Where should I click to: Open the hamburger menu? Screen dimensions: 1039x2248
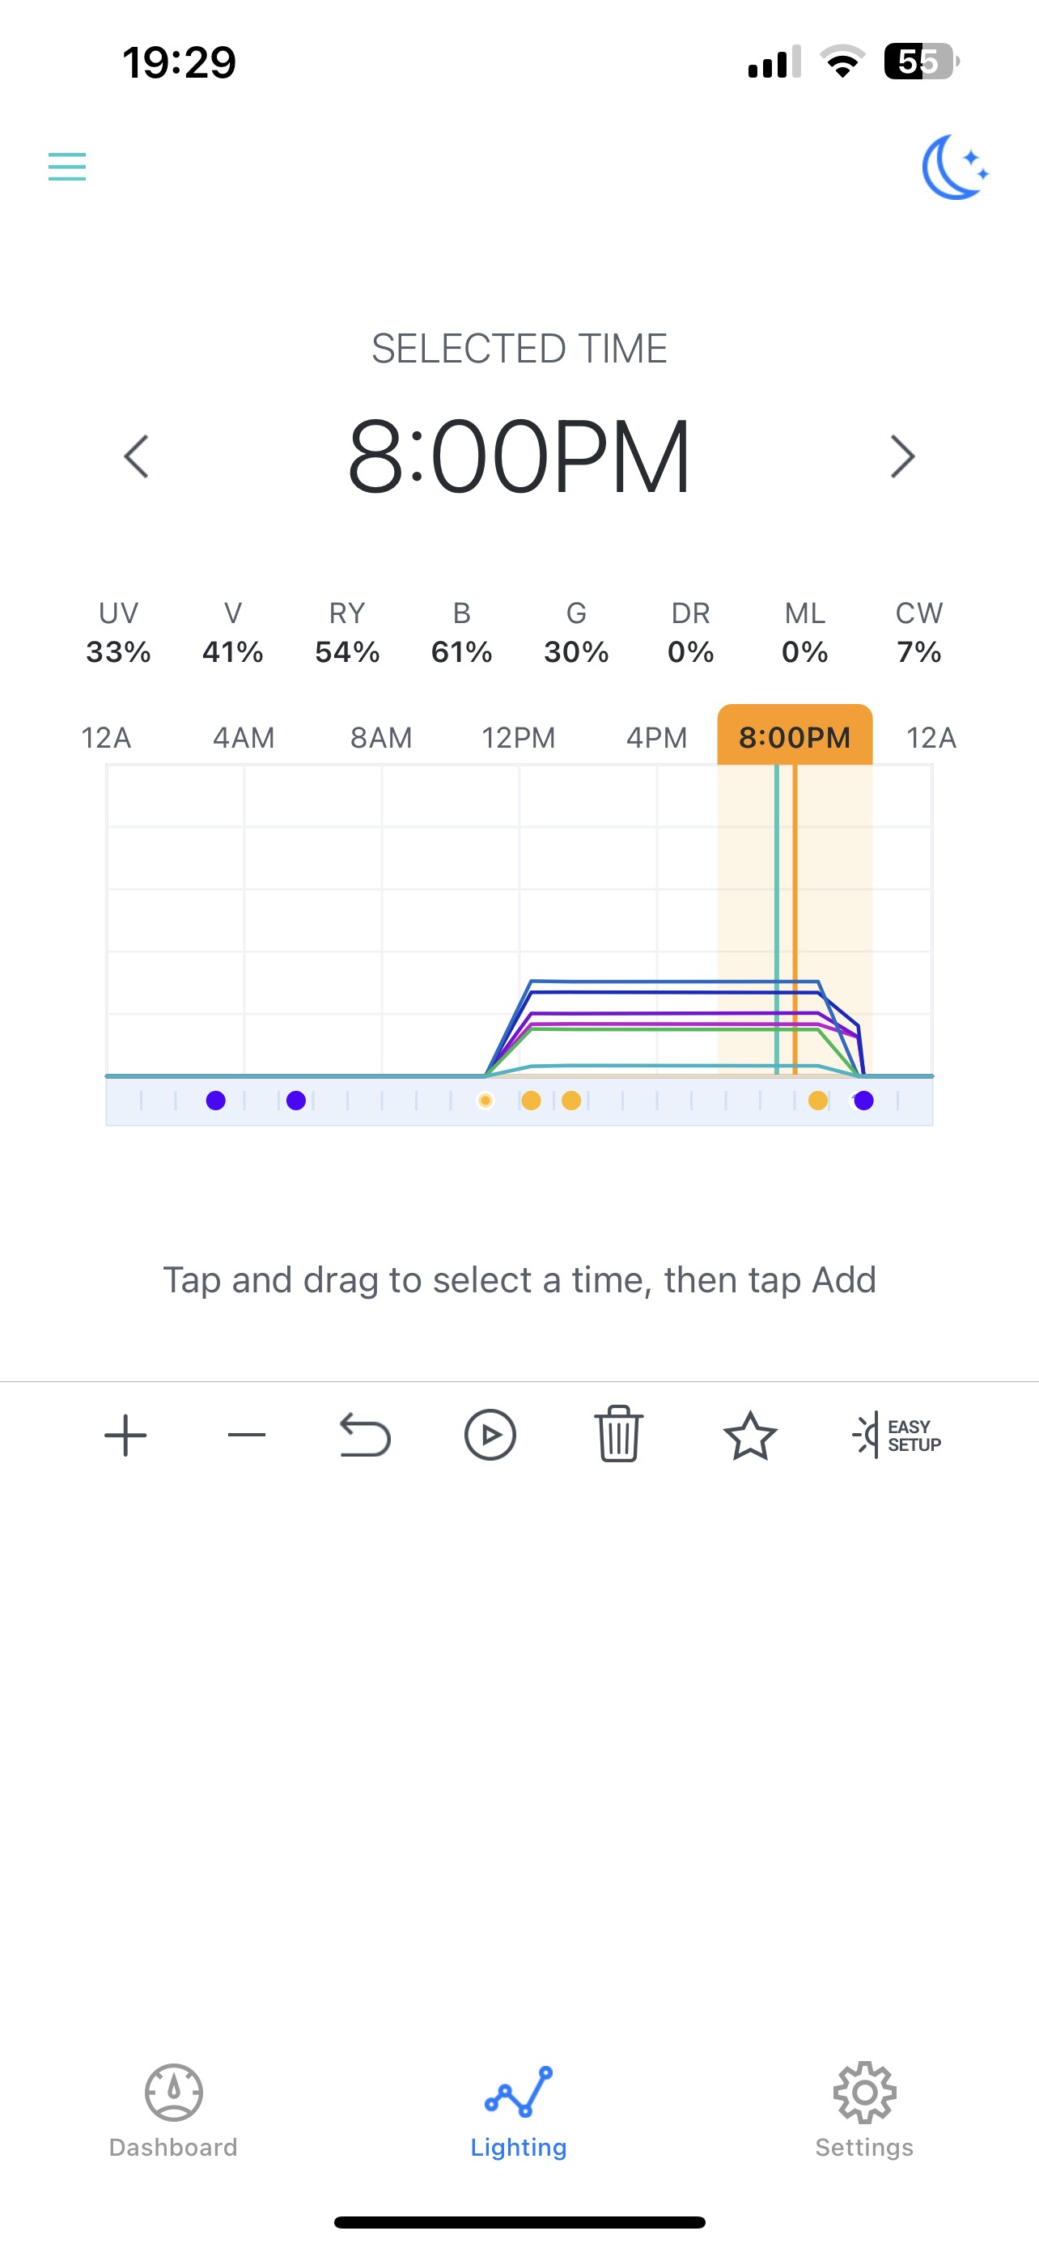pos(67,166)
